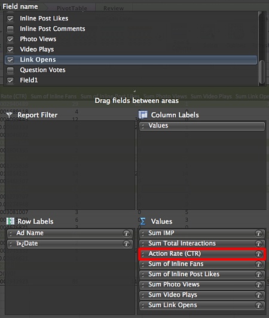Switch to the PivotTable tab
This screenshot has height=318, width=269.
(x=72, y=8)
